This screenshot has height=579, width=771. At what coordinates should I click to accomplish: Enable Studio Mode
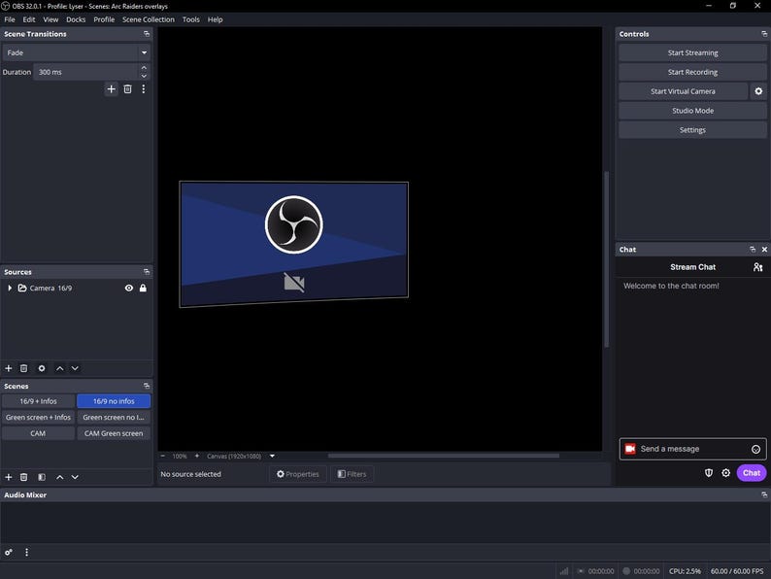(692, 111)
